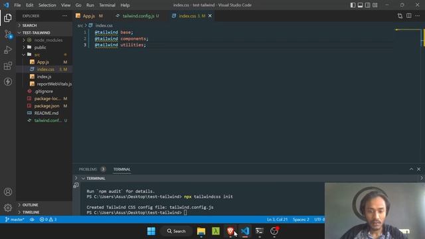Open the green lambda app in taskbar
This screenshot has height=239, width=425.
216,231
